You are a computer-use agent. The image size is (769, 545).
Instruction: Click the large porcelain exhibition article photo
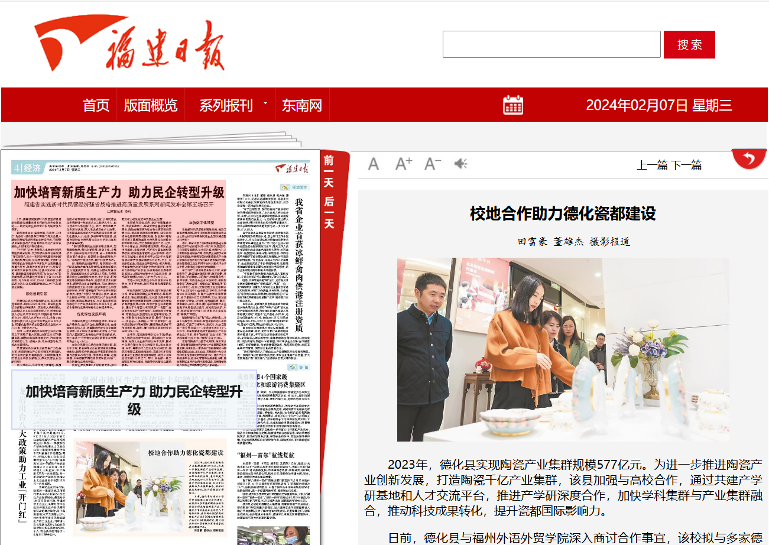click(x=563, y=349)
